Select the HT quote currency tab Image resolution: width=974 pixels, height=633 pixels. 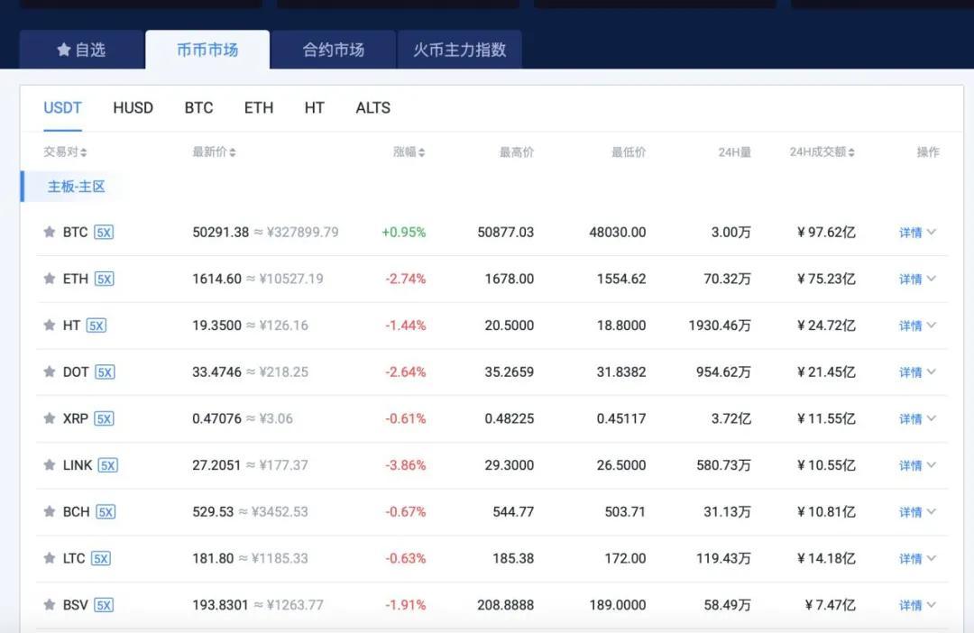pos(315,108)
